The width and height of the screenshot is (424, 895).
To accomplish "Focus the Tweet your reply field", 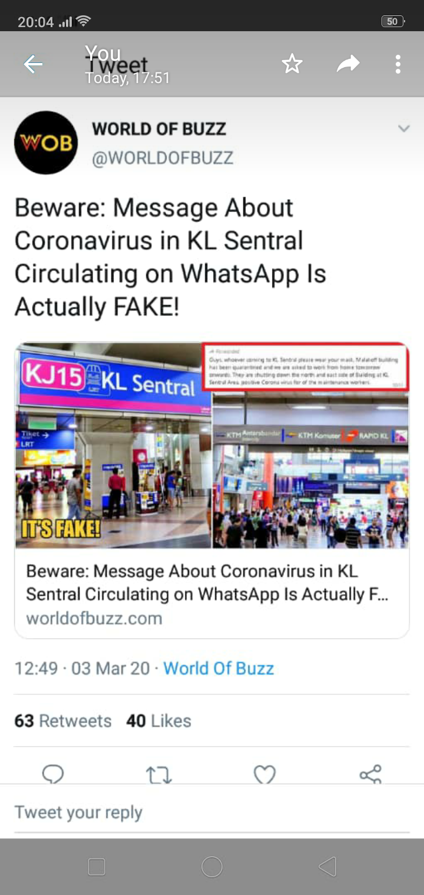I will [x=212, y=812].
